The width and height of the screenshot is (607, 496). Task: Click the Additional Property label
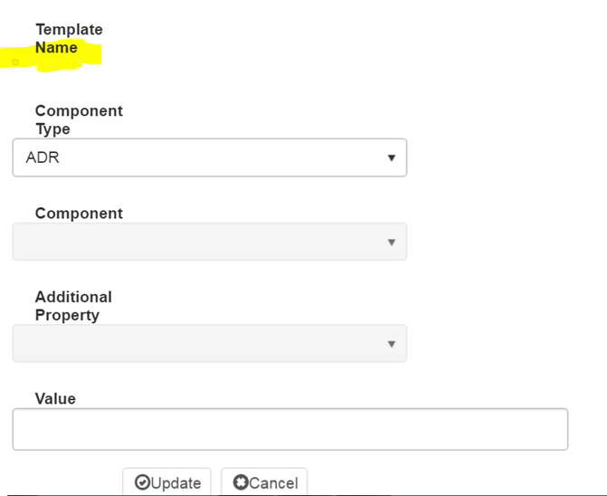pyautogui.click(x=73, y=306)
